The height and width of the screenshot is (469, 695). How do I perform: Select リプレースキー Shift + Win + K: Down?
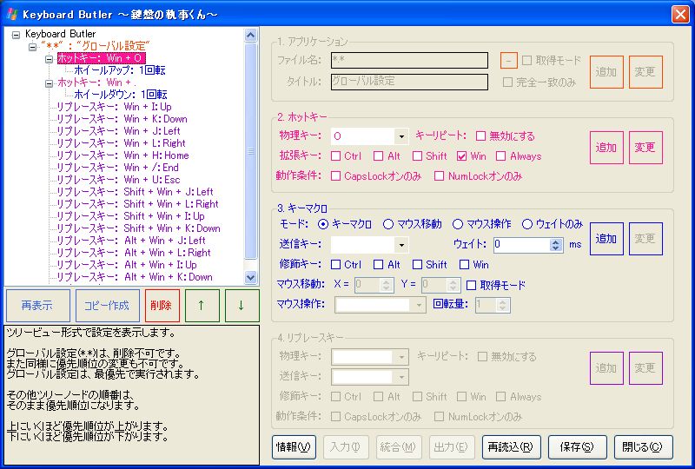click(138, 228)
